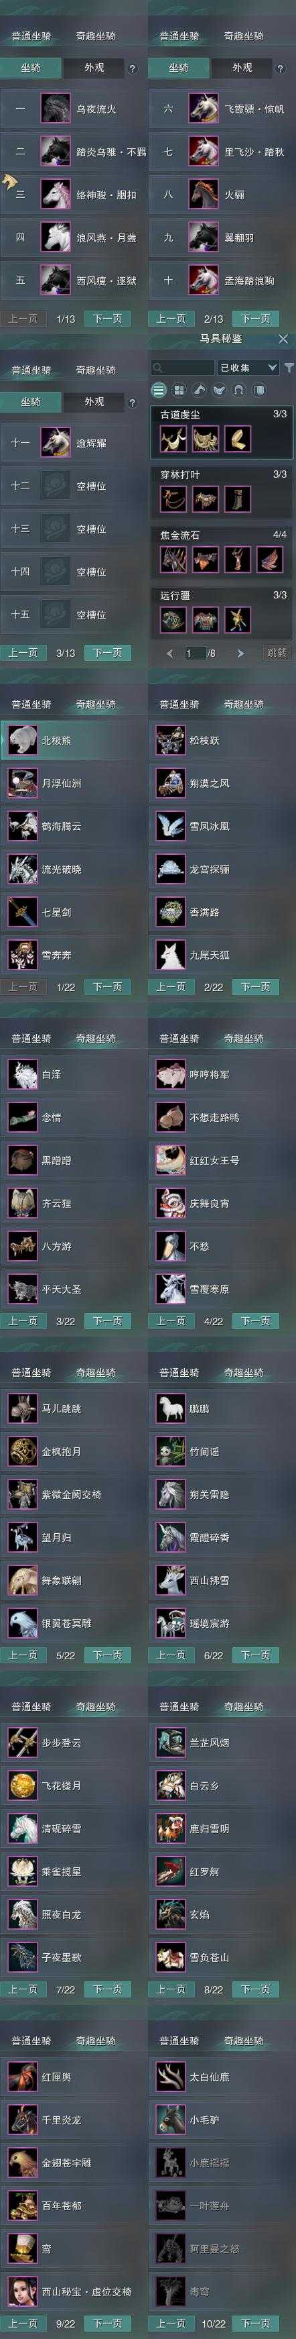Viewport: 296px width, 2339px height.
Task: Open the 已收集 dropdown
Action: point(247,368)
